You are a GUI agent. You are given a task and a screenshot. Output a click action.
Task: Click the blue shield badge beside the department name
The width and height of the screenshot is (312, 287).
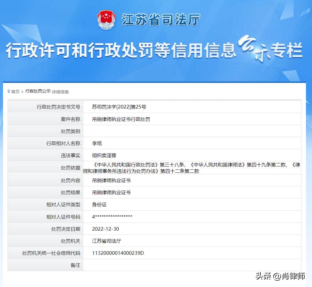coord(106,19)
